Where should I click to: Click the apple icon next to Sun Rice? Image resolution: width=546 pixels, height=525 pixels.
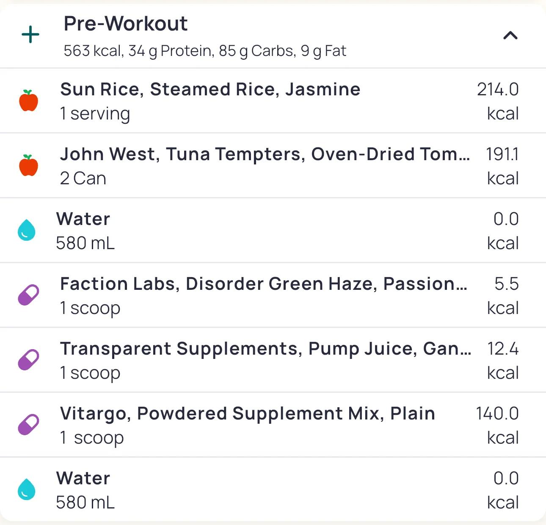coord(29,101)
